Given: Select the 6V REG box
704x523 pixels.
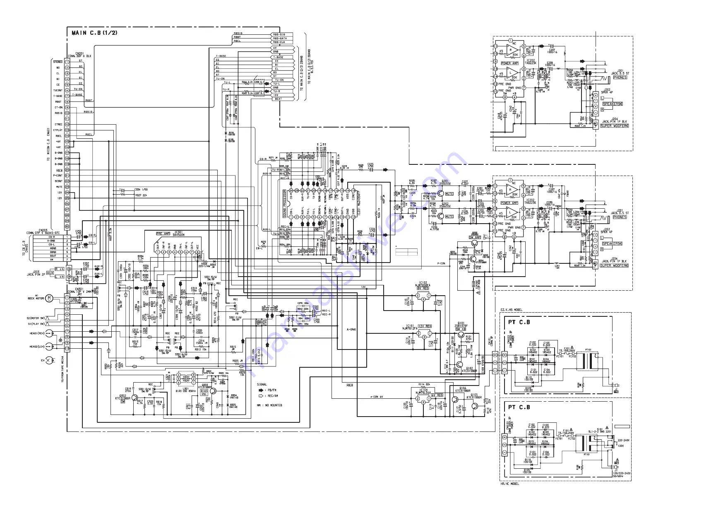Looking at the screenshot, I should [437, 395].
